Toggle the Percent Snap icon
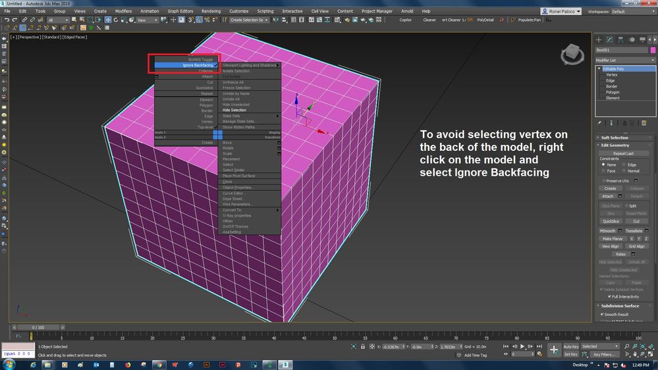 (x=207, y=20)
